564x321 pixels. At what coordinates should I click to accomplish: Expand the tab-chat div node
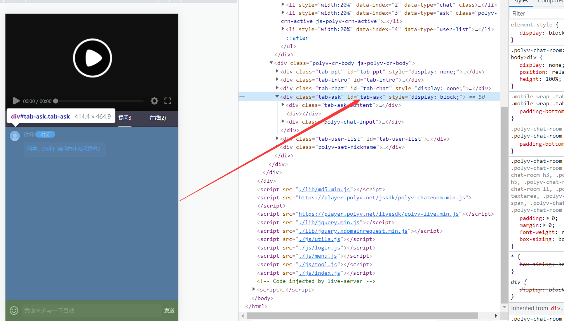coord(277,88)
